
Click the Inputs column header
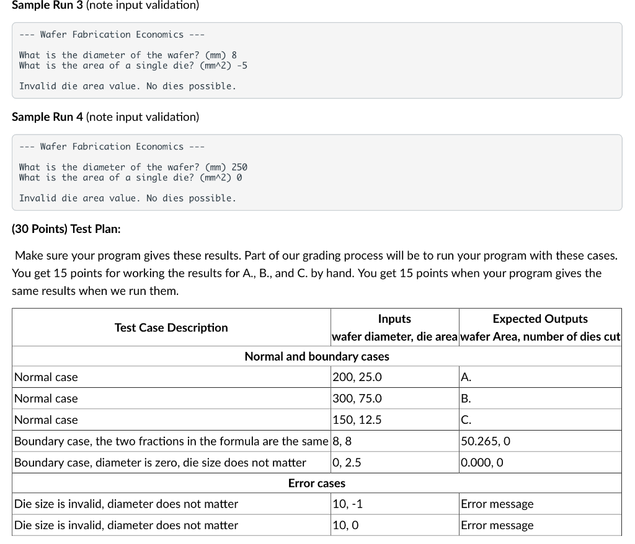tap(395, 318)
